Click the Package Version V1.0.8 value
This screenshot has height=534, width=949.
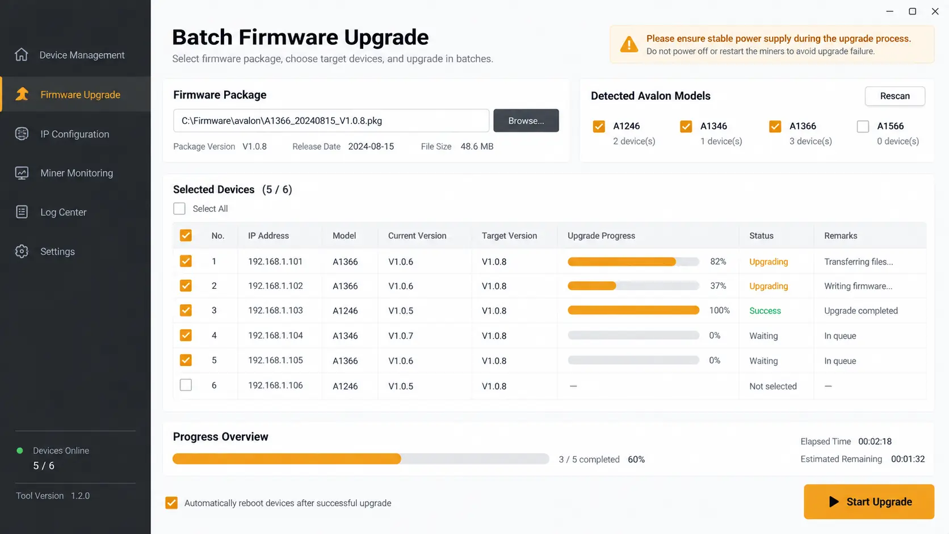pyautogui.click(x=254, y=146)
